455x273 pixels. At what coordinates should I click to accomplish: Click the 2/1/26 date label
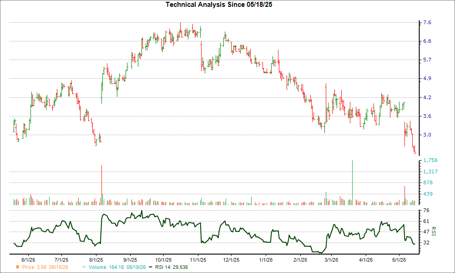point(300,260)
